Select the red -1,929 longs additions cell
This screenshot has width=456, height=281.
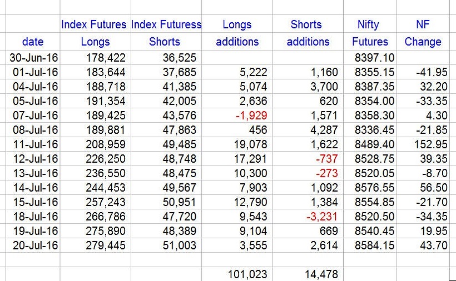tap(237, 116)
